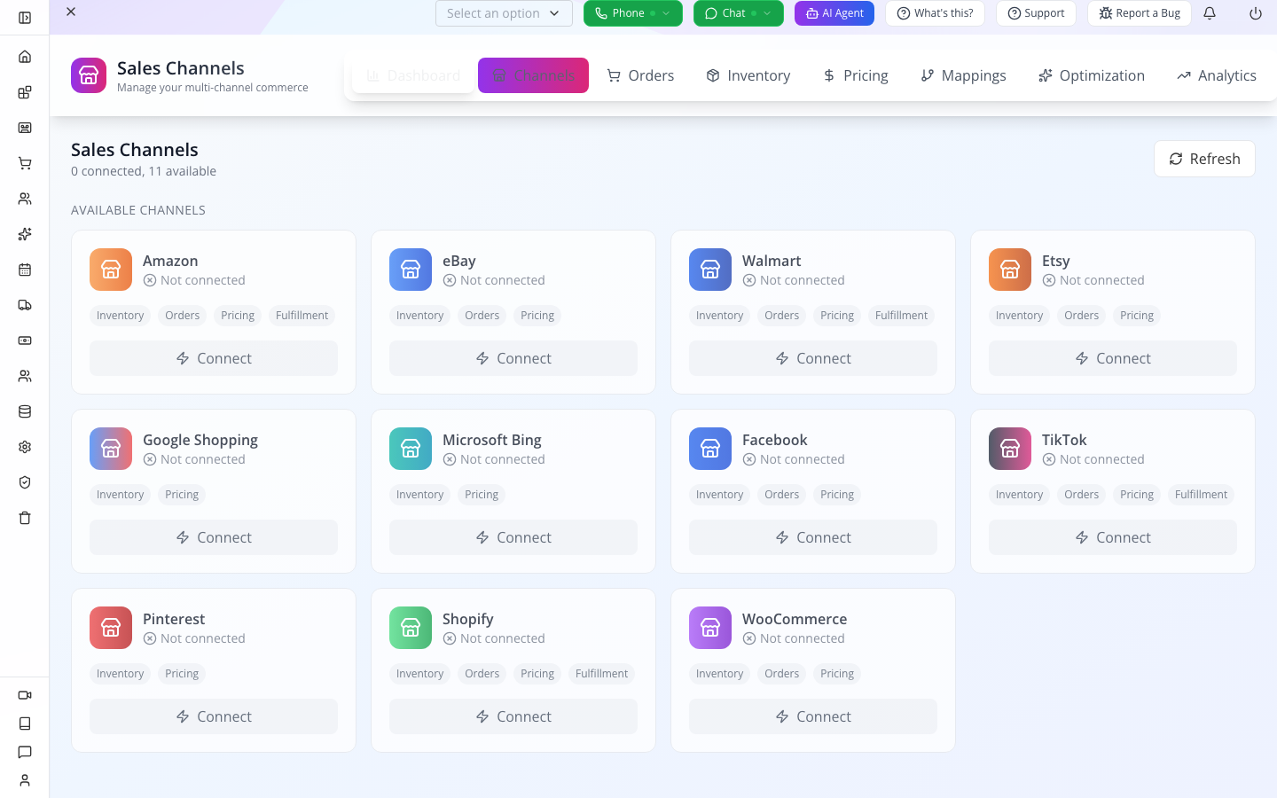Refresh the sales channels list
The height and width of the screenshot is (798, 1277).
(x=1204, y=159)
